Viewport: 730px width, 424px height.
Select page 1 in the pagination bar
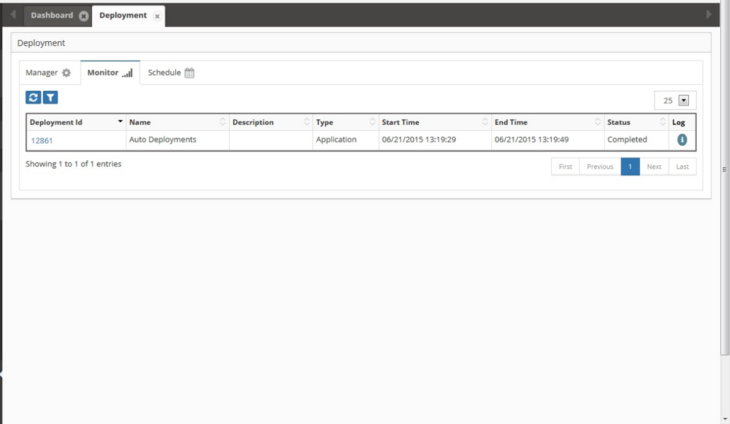point(631,166)
